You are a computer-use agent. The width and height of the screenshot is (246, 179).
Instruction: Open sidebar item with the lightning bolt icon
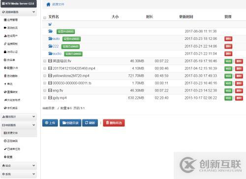(8, 84)
